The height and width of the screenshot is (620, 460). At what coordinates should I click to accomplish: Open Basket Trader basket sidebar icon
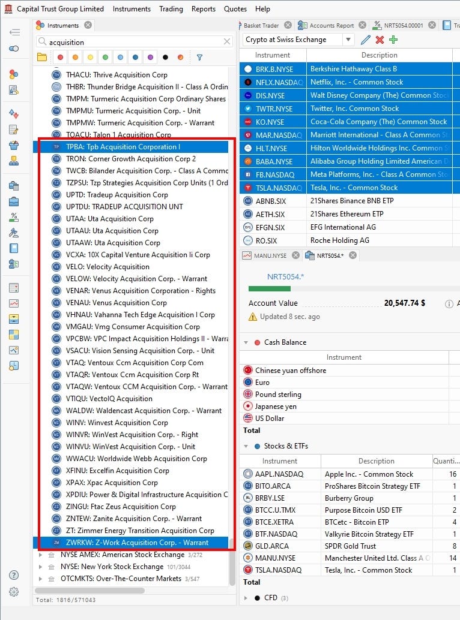pyautogui.click(x=13, y=145)
